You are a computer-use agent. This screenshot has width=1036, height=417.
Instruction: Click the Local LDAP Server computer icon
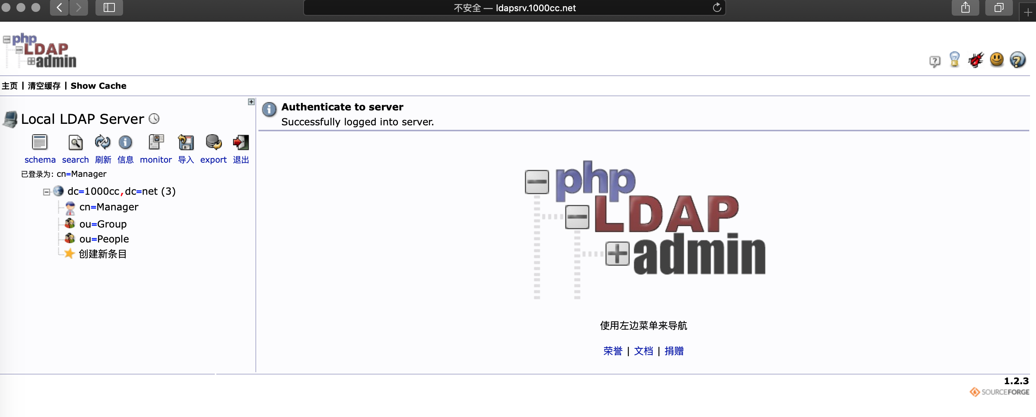pos(10,119)
